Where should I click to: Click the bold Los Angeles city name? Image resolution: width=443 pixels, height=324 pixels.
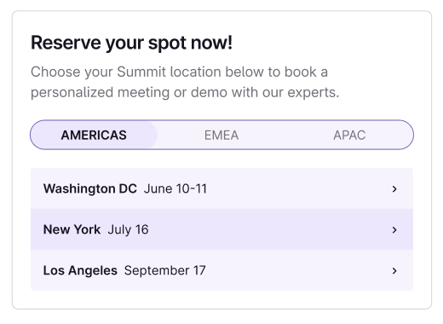coord(80,270)
